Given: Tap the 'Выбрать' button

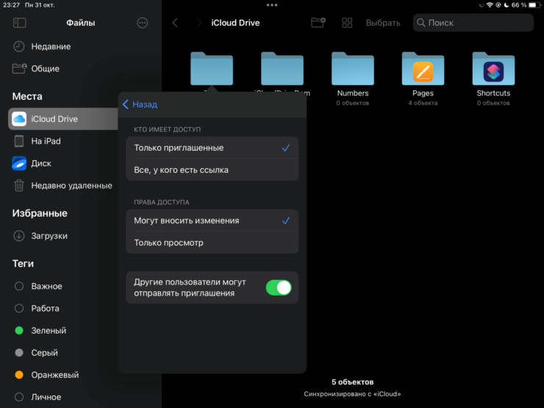Looking at the screenshot, I should (x=383, y=23).
